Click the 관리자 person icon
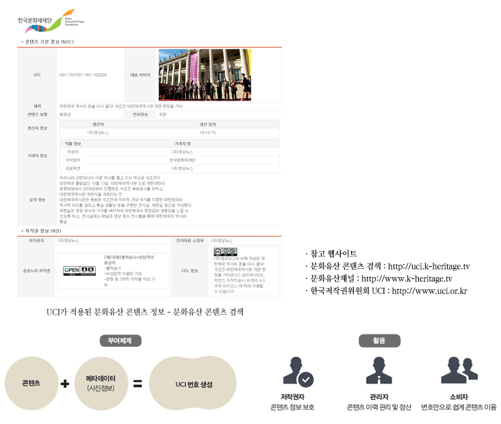 point(379,371)
